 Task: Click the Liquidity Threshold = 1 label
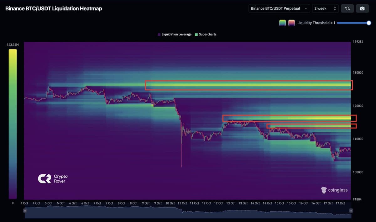click(316, 23)
